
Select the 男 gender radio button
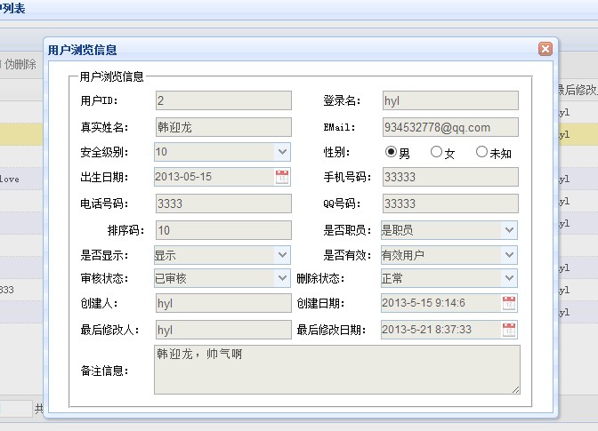coord(391,152)
